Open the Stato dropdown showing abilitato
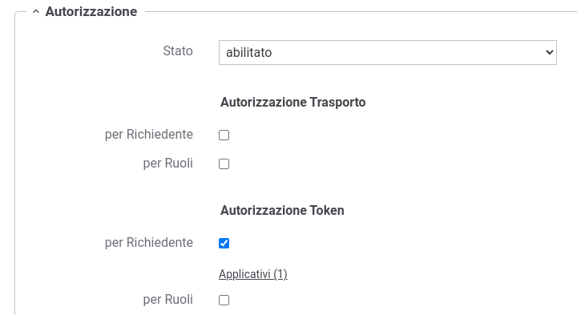The width and height of the screenshot is (577, 315). (x=388, y=53)
